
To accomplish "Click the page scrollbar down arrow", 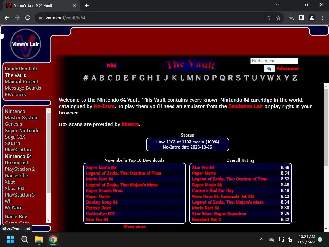I will [x=326, y=229].
